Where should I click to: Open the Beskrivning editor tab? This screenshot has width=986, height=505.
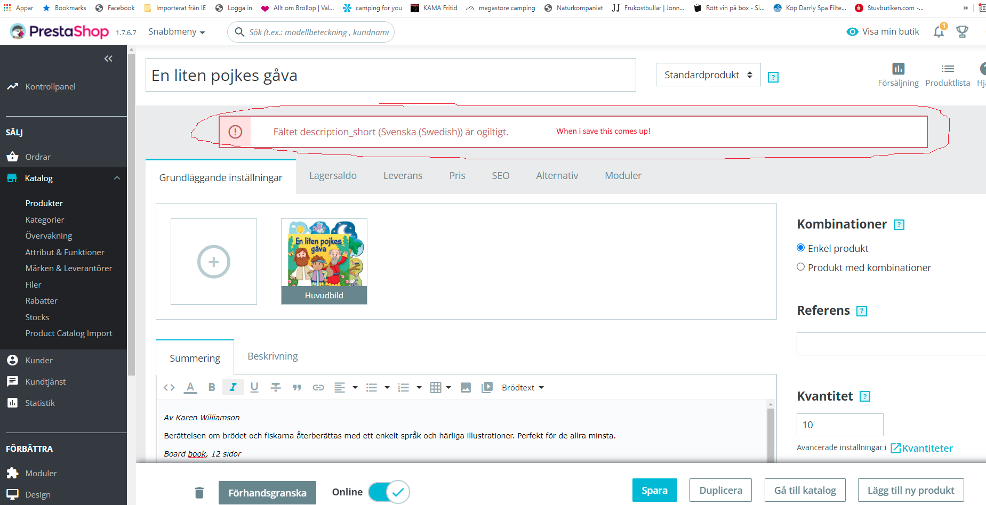pyautogui.click(x=272, y=356)
